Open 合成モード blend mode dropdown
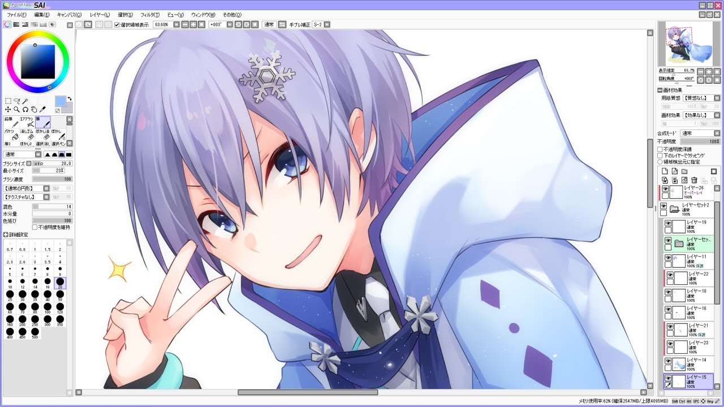Image resolution: width=724 pixels, height=407 pixels. click(717, 133)
